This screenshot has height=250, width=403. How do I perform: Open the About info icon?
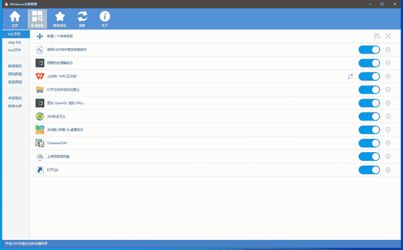105,17
